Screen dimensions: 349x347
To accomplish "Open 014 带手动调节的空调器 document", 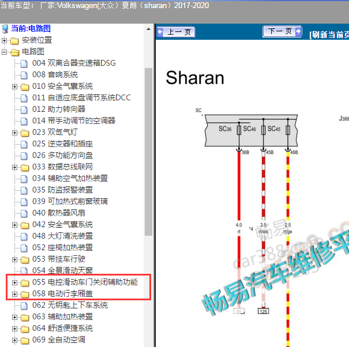I will (74, 121).
